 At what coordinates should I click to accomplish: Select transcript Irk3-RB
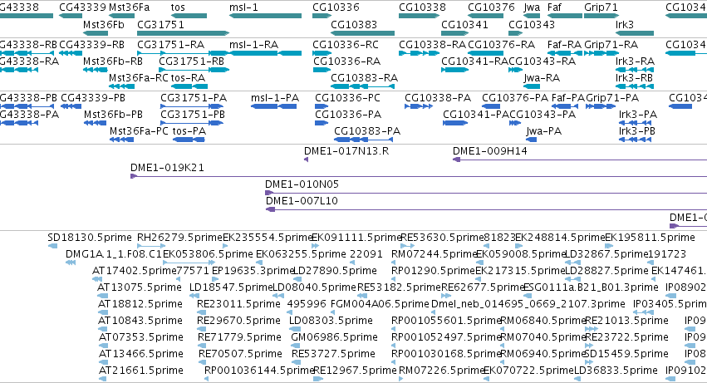(x=634, y=78)
